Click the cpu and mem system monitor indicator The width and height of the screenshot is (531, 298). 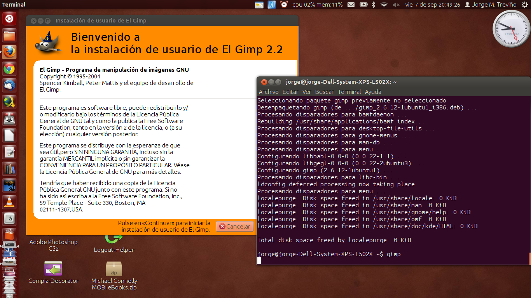[318, 5]
